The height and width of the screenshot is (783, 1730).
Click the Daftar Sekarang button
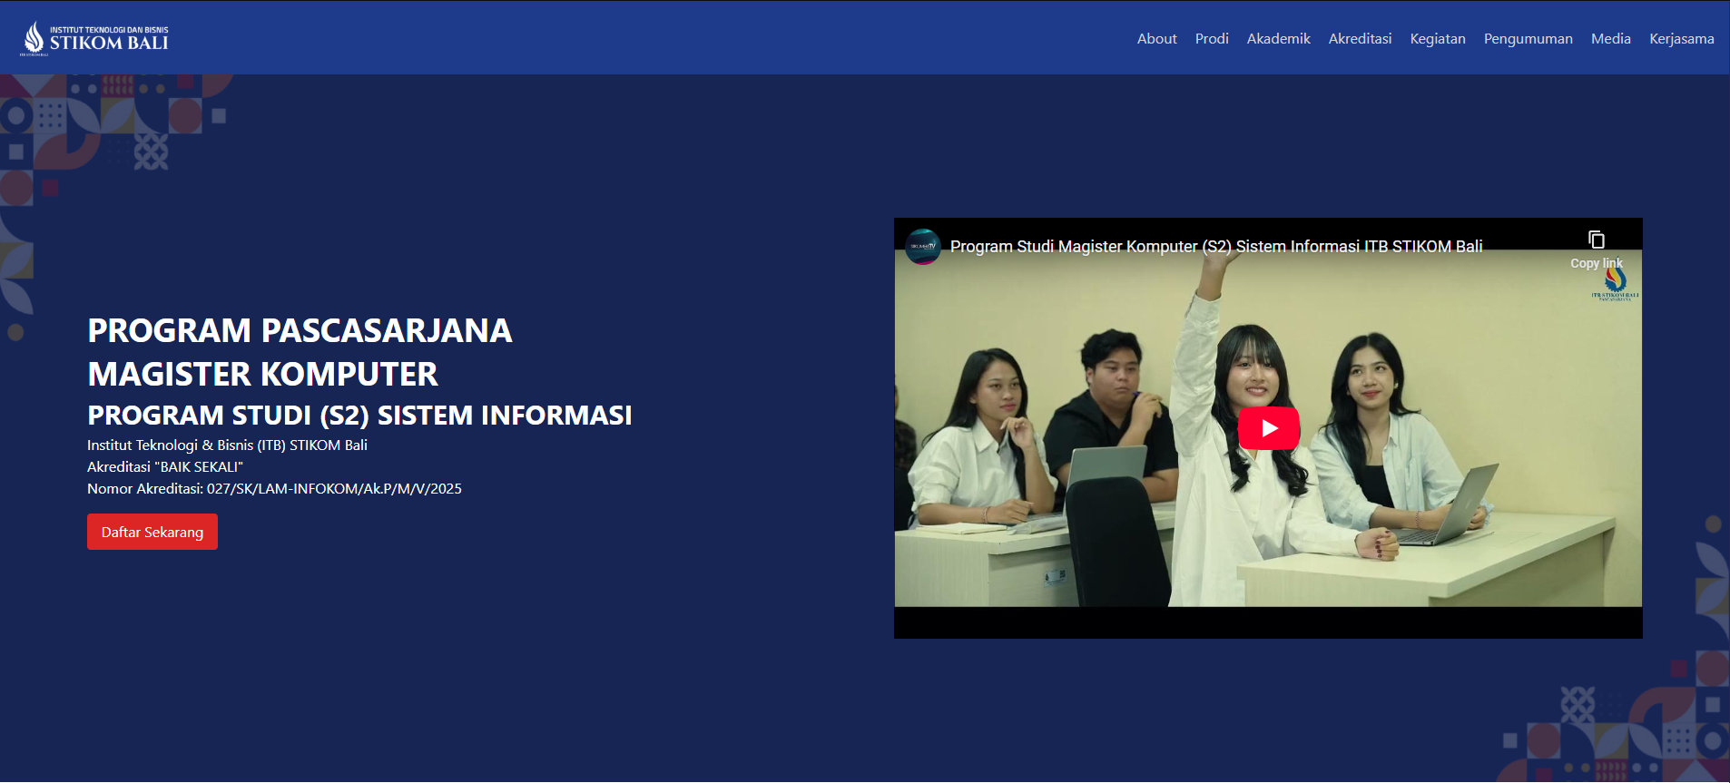click(152, 532)
